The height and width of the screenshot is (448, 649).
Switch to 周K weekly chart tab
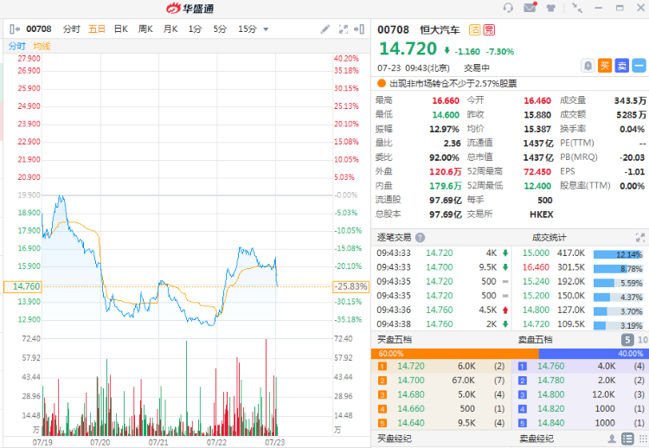(x=145, y=29)
